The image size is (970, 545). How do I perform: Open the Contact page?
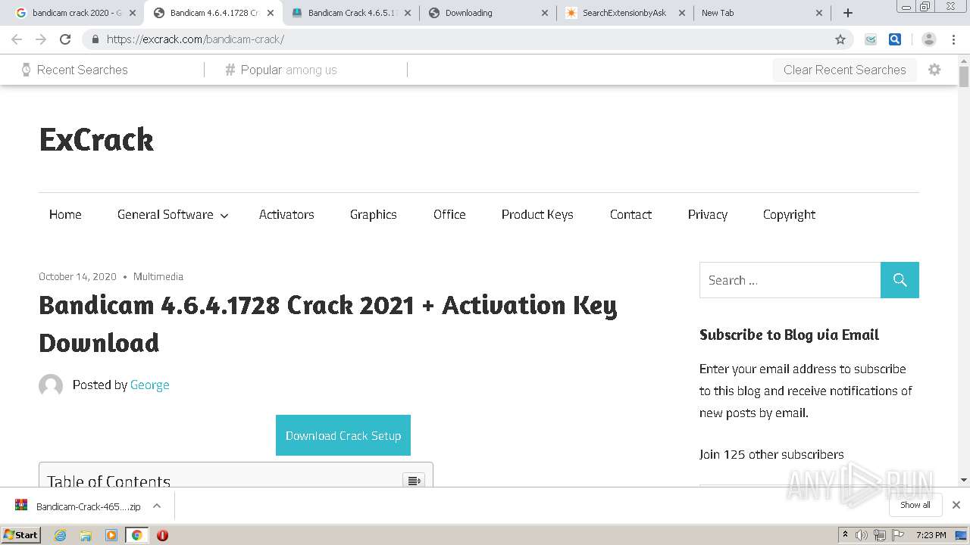[x=630, y=215]
